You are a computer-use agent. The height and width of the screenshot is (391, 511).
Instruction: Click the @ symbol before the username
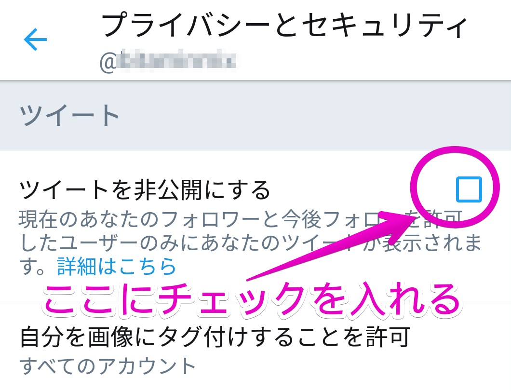108,61
